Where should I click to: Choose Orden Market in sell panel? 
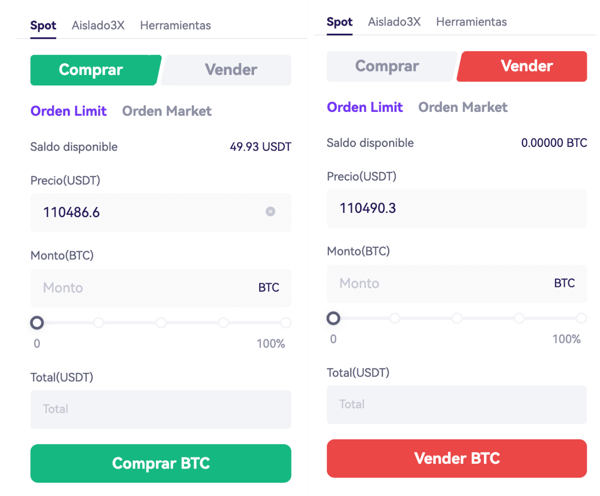(463, 107)
